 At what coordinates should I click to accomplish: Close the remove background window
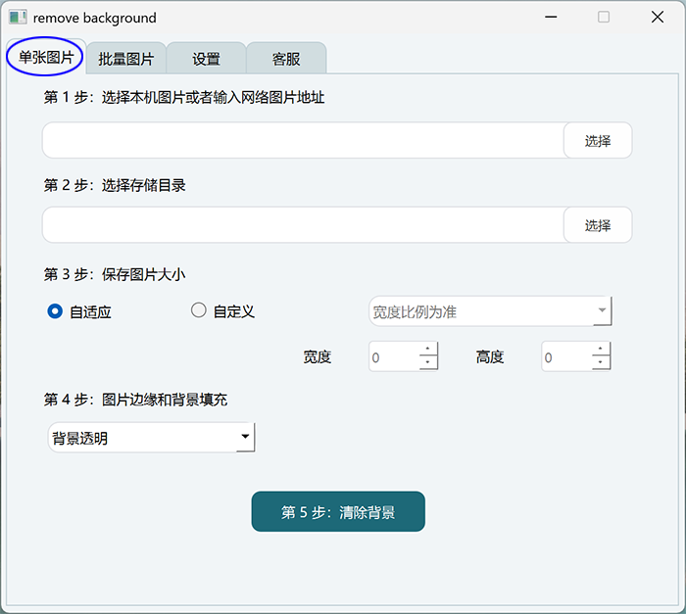coord(658,17)
